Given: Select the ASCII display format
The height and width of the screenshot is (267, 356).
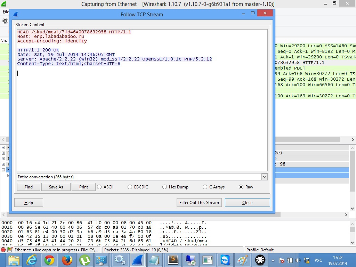Looking at the screenshot, I should pos(99,187).
